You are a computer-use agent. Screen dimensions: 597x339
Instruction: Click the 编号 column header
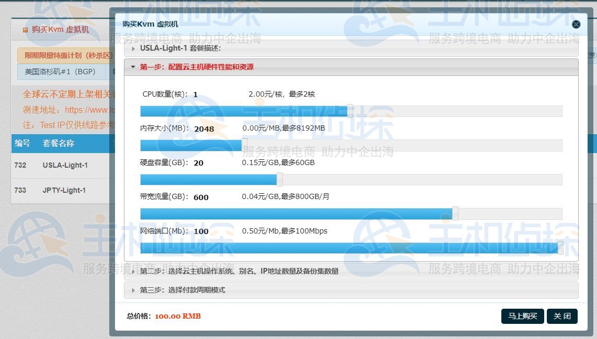22,143
